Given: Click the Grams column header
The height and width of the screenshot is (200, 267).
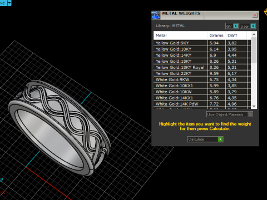Looking at the screenshot, I should pos(216,36).
